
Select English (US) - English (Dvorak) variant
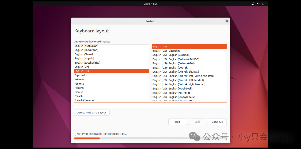coord(170,67)
